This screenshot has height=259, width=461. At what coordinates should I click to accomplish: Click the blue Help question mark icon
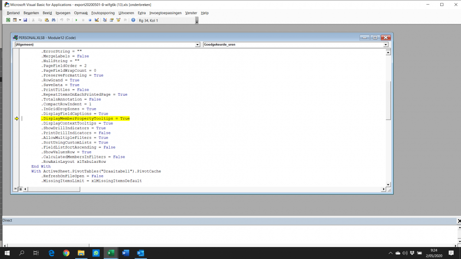click(133, 20)
